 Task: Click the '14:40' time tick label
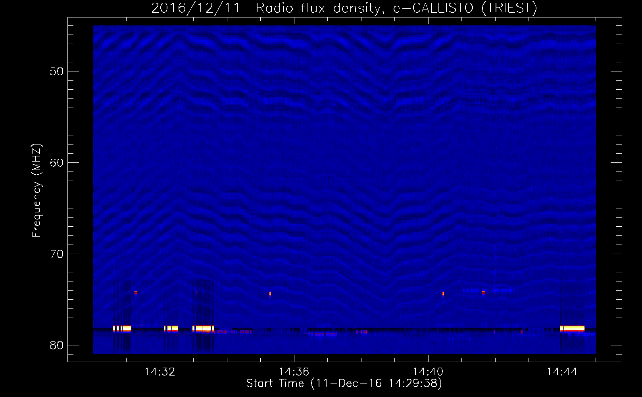tap(428, 372)
